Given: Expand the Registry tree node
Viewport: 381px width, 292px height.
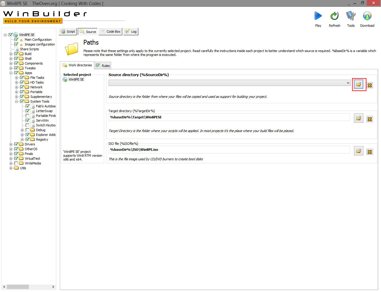Looking at the screenshot, I should (x=22, y=139).
